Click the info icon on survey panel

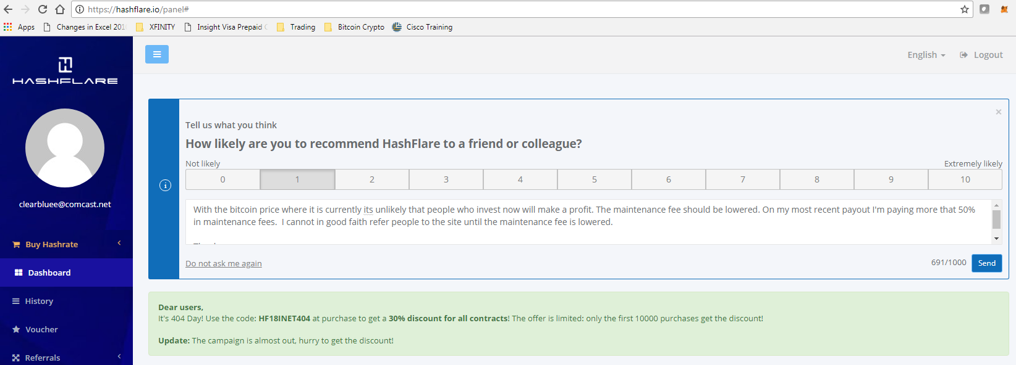click(165, 185)
